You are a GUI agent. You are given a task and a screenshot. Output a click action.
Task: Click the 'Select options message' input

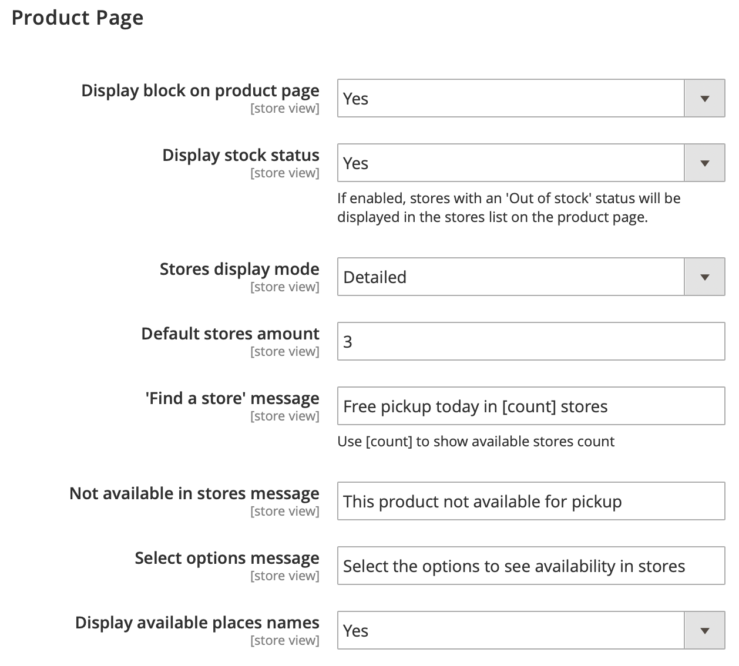tap(531, 566)
